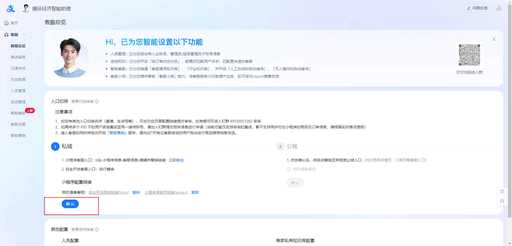Click info icon beside 查看切换指南
Screen dimensions: 512x246
[97, 101]
